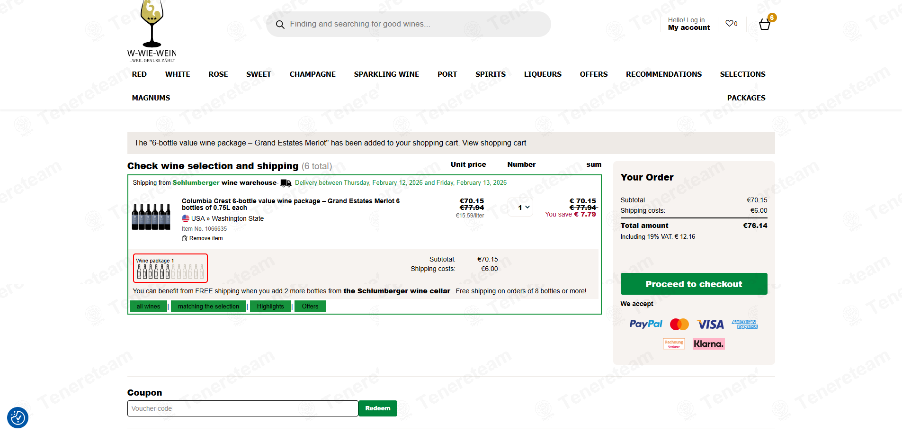902x434 pixels.
Task: Select the green Offers tab
Action: (310, 307)
